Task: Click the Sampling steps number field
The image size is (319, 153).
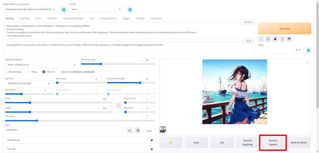Action: click(x=148, y=60)
